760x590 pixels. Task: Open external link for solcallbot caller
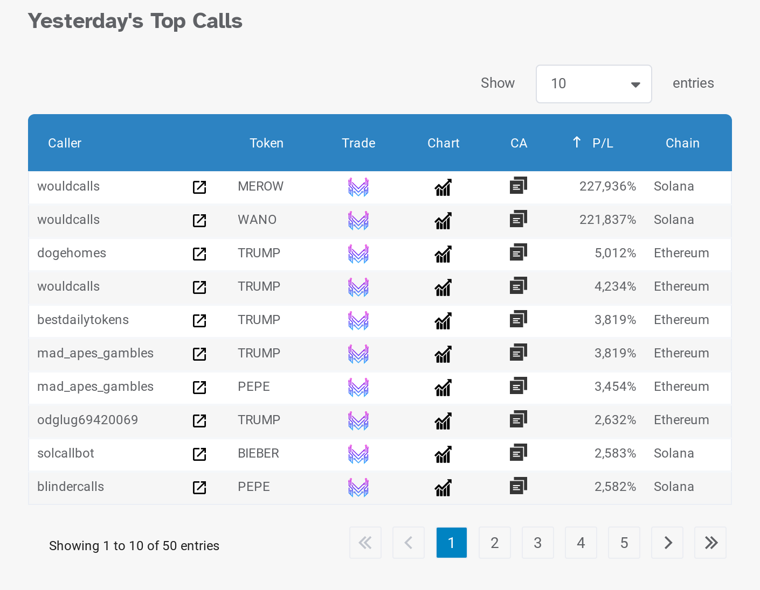coord(199,454)
